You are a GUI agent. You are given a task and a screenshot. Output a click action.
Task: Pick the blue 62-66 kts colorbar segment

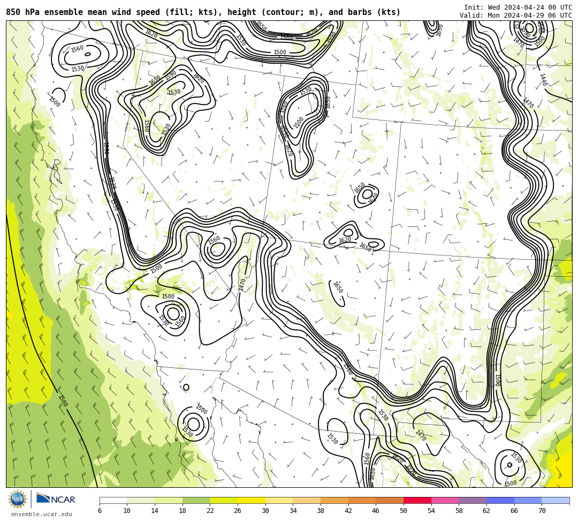pos(500,500)
